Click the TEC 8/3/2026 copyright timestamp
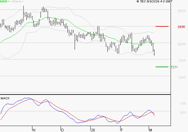 pos(154,1)
